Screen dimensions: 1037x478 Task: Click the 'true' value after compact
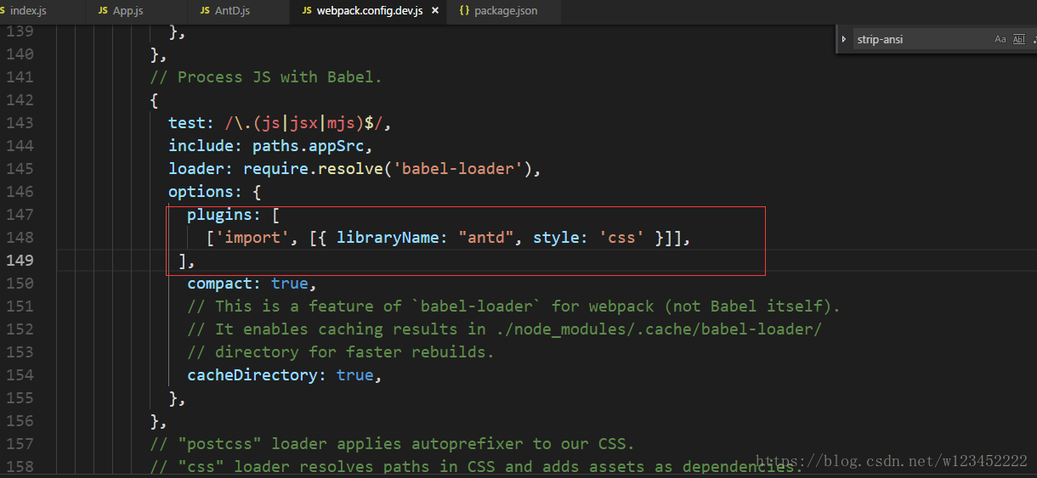(290, 284)
